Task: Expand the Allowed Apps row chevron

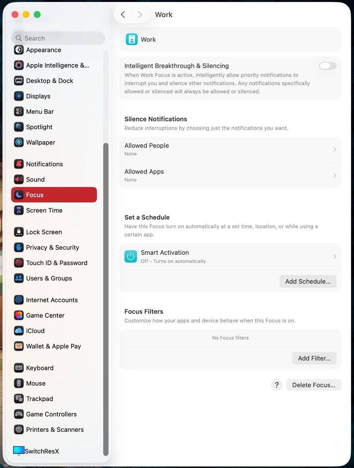Action: click(335, 175)
